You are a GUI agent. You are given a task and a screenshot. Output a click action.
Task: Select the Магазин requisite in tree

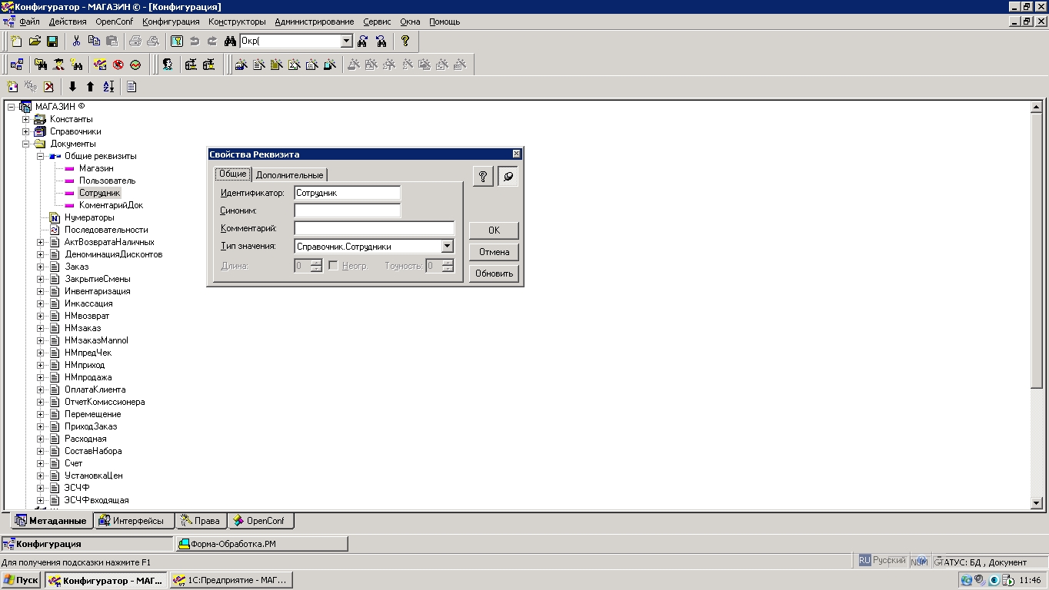click(x=96, y=168)
